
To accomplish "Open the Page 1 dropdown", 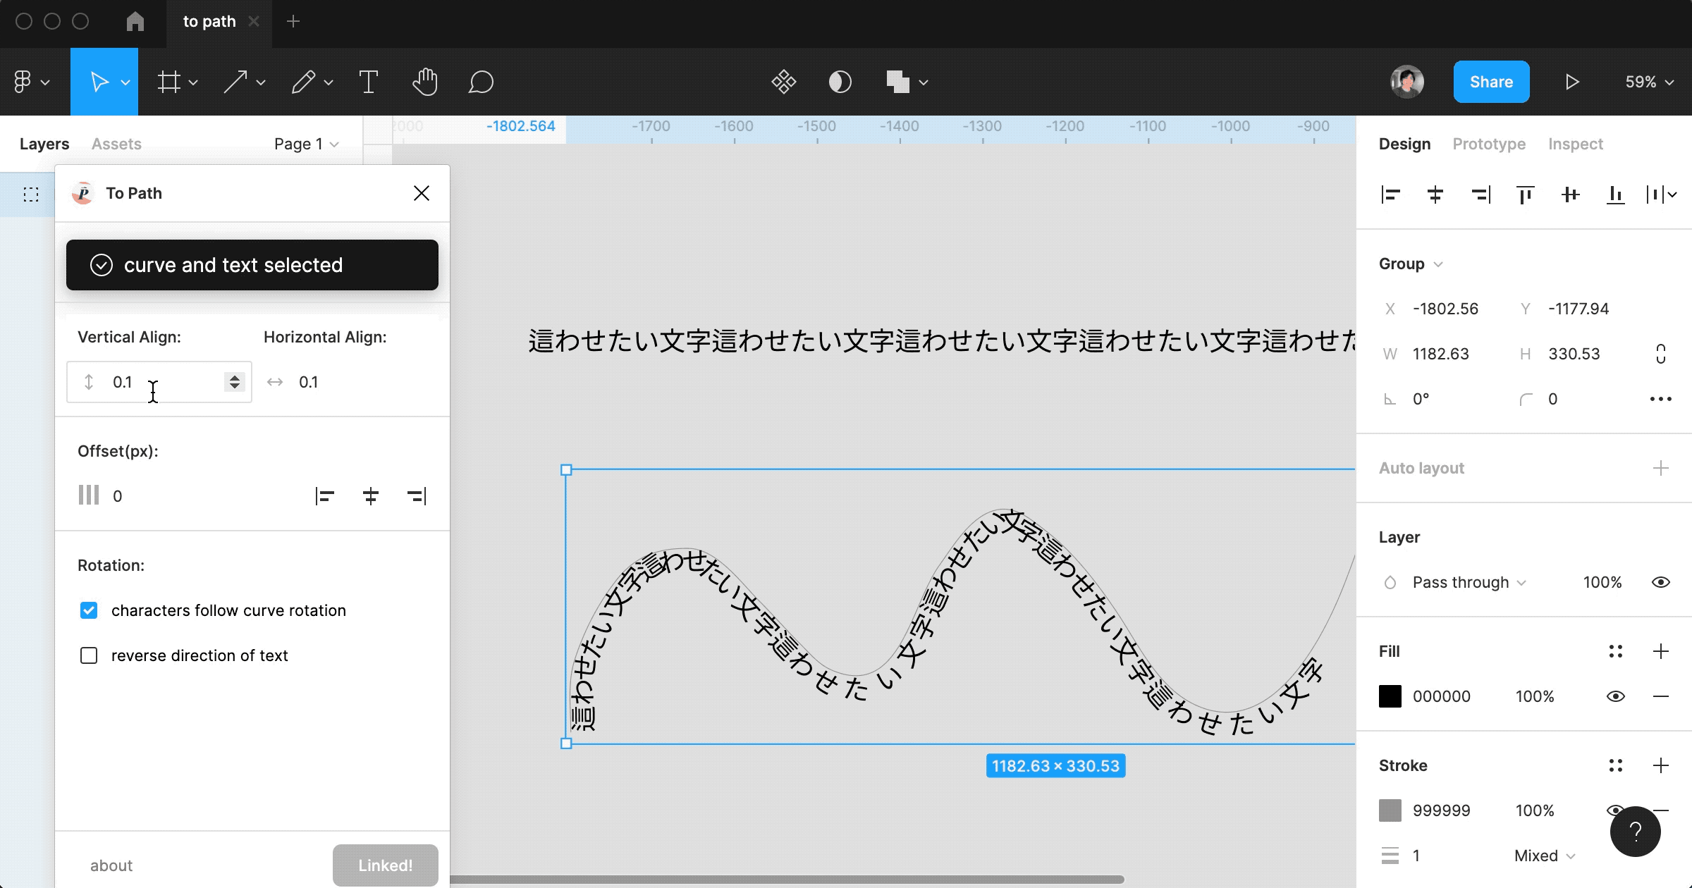I will pos(305,144).
